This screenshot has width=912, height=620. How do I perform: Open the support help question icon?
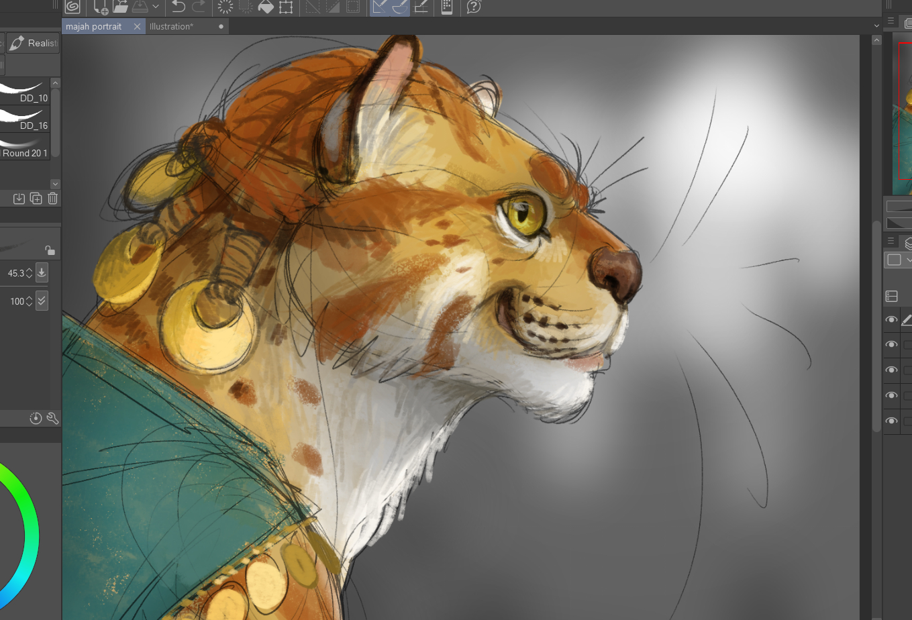[474, 7]
